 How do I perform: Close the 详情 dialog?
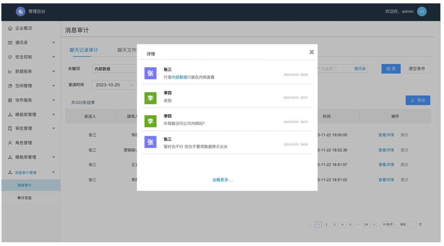312,52
